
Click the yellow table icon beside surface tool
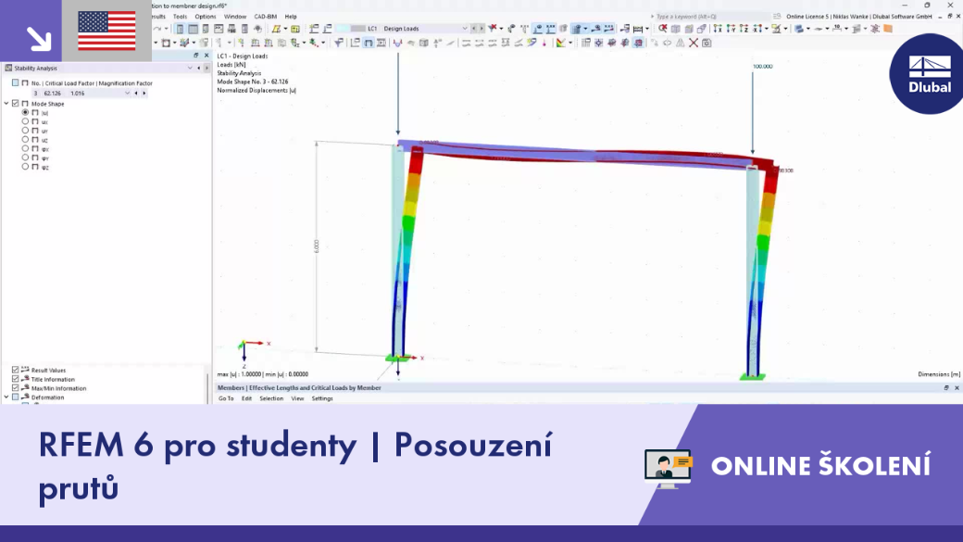coord(295,29)
